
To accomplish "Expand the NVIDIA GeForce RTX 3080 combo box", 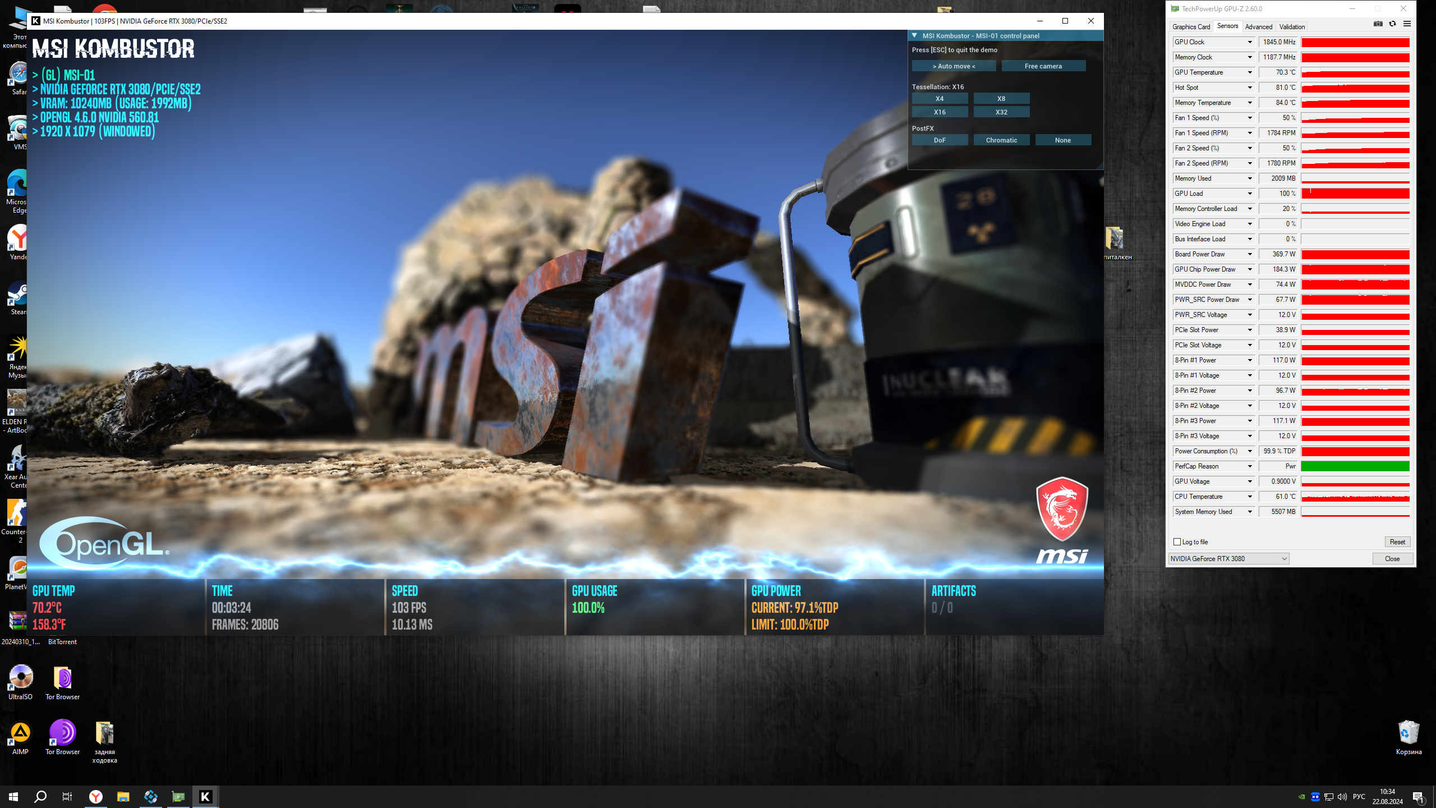I will (x=1228, y=559).
